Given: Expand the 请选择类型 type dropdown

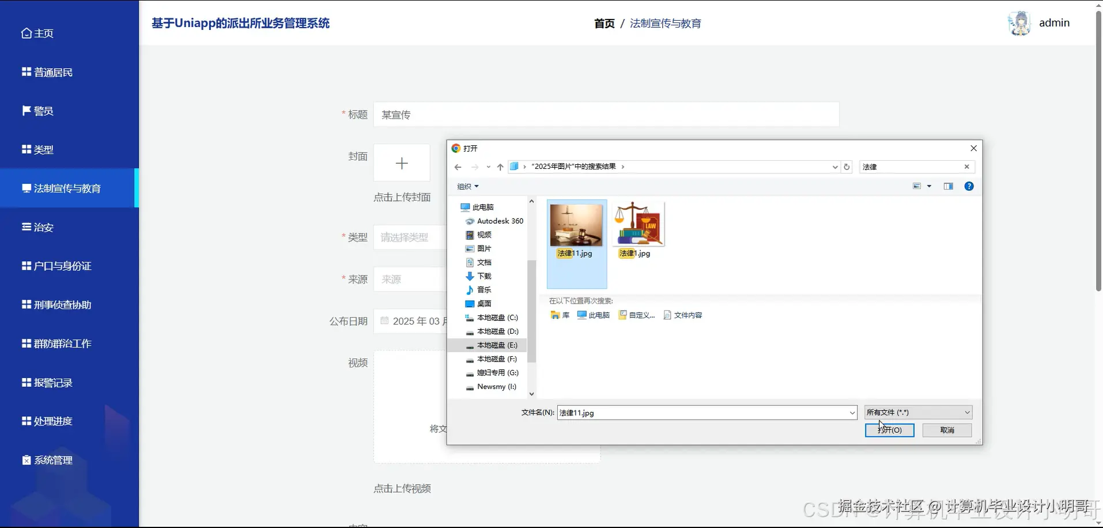Looking at the screenshot, I should coord(410,237).
